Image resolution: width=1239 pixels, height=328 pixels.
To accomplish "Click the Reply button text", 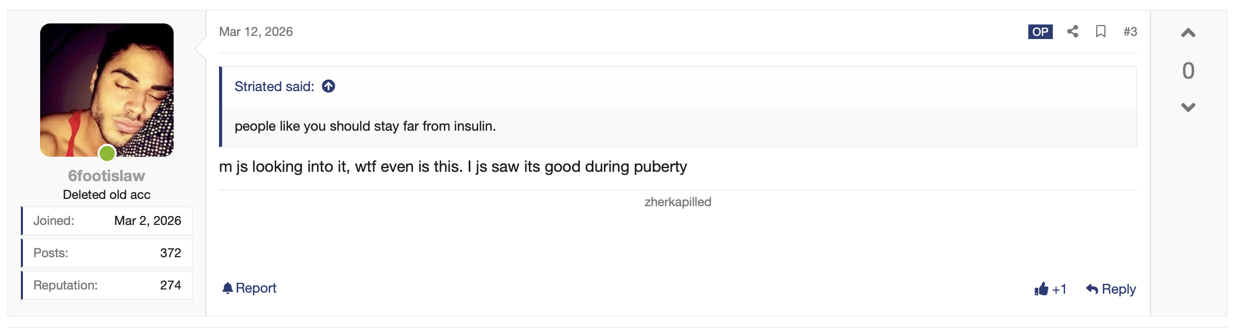I will tap(1119, 289).
